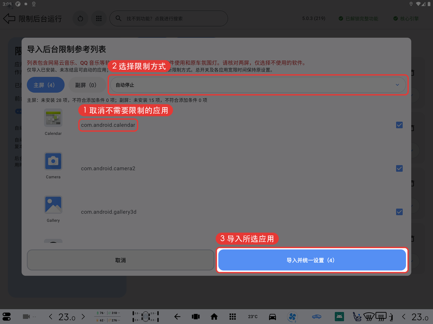Decrease left temperature with left chevron
433x324 pixels.
[x=50, y=317]
